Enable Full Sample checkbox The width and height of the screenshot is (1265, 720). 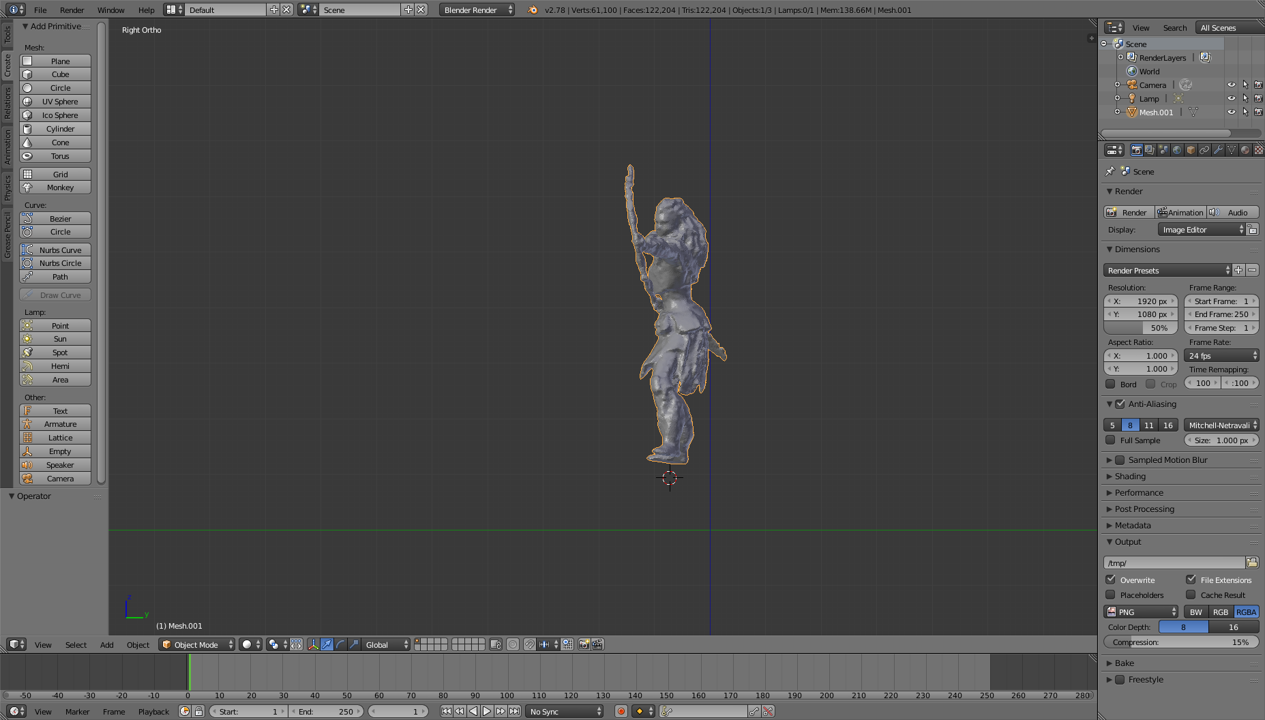(1110, 440)
